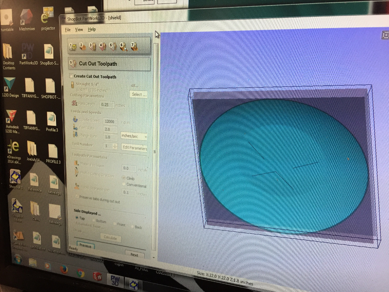Click the Plunge Rate 1.0 field
The width and height of the screenshot is (389, 292).
click(110, 137)
